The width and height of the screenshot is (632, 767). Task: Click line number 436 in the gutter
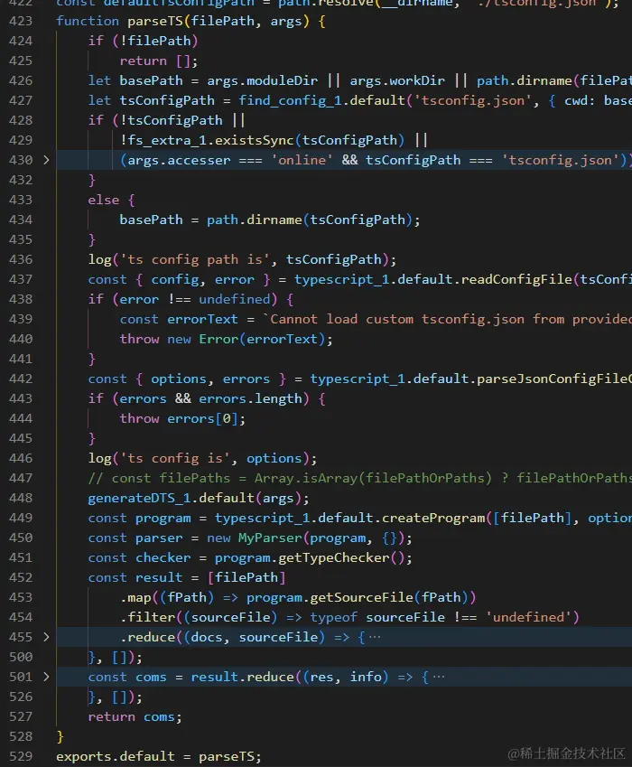pyautogui.click(x=21, y=259)
